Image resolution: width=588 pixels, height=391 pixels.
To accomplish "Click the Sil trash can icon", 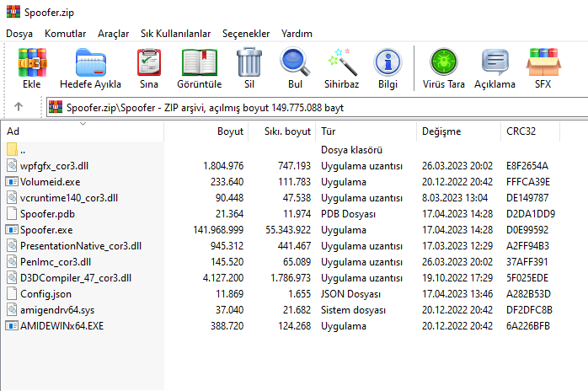I will click(249, 62).
